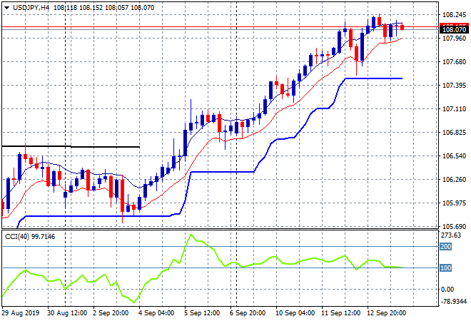Click the 273.63 CCI scale value
Screen dimensions: 471x321
[452, 235]
